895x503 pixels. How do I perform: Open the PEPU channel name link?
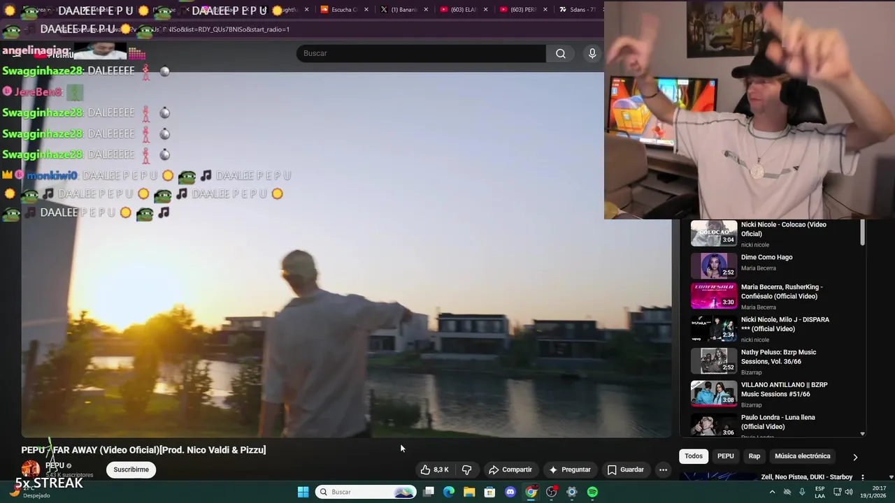point(55,465)
